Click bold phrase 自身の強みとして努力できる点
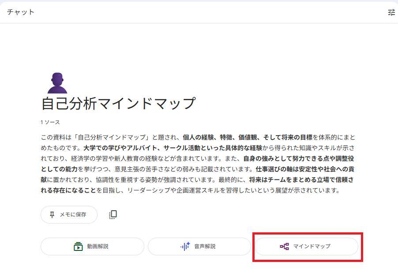The image size is (398, 269). coord(287,159)
